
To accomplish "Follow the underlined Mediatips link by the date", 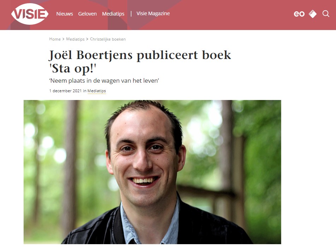I will 97,91.
